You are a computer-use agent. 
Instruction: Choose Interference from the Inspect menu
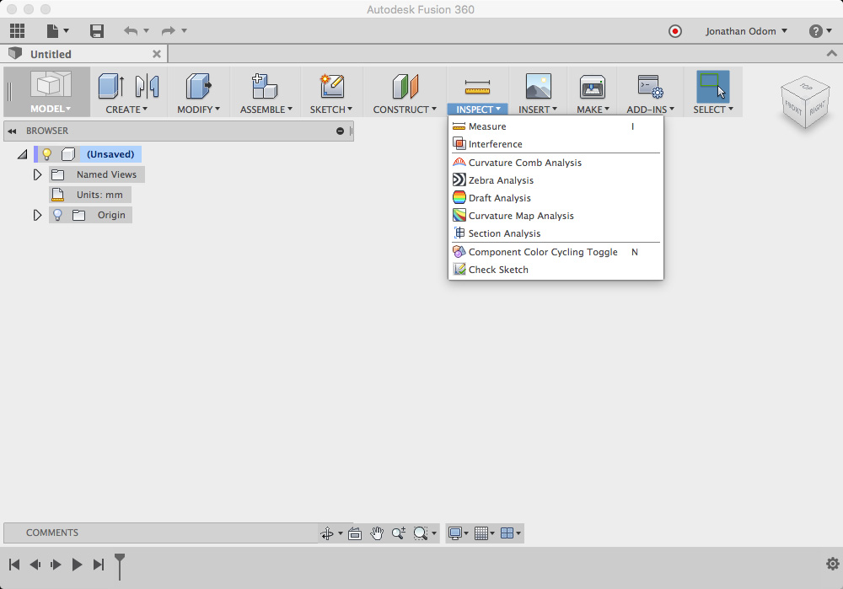556,144
